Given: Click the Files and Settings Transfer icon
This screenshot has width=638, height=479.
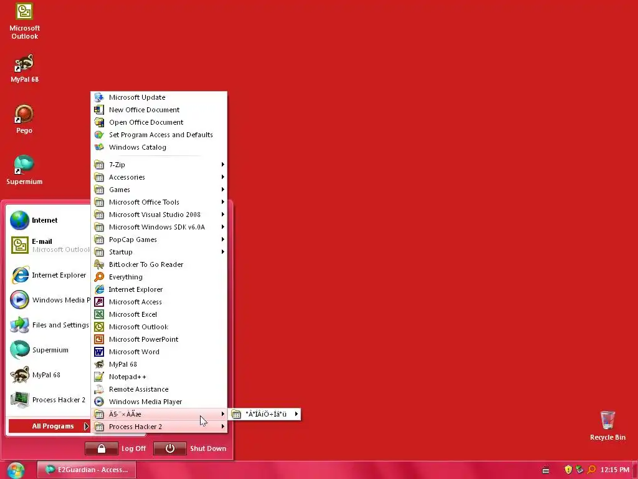Looking at the screenshot, I should coord(19,325).
